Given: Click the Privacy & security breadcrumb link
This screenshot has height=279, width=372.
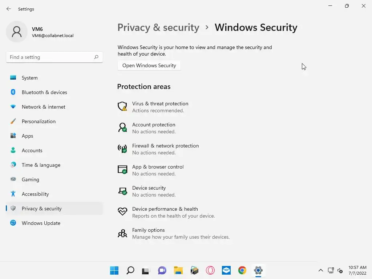Looking at the screenshot, I should [158, 28].
